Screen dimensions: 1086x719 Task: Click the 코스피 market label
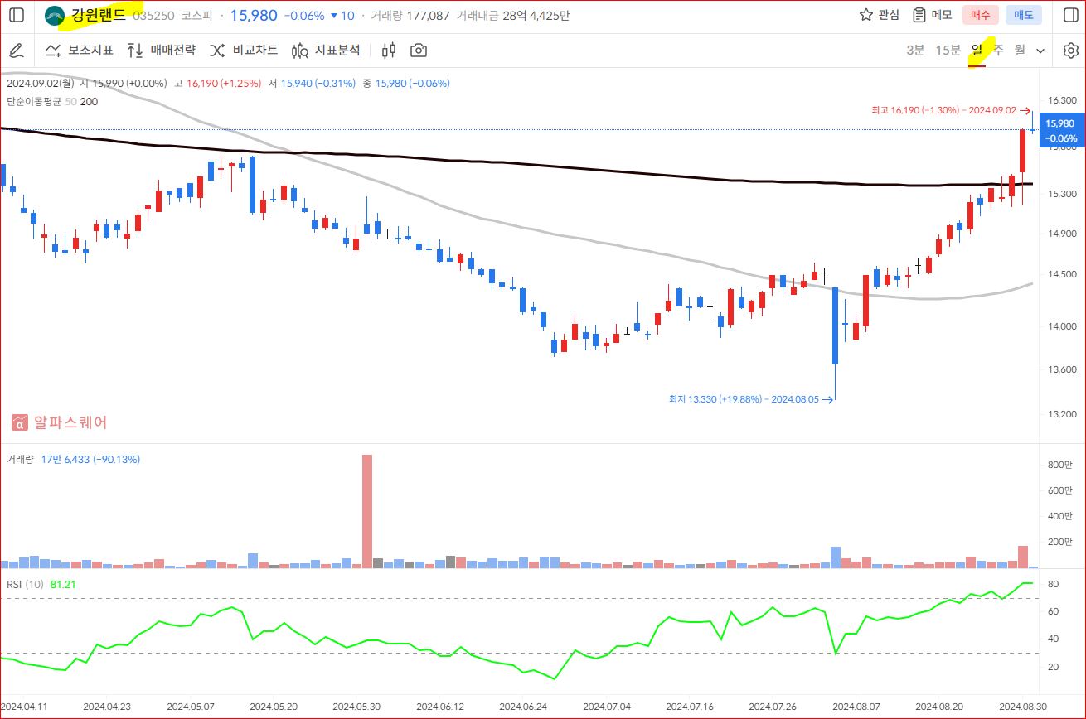tap(197, 16)
